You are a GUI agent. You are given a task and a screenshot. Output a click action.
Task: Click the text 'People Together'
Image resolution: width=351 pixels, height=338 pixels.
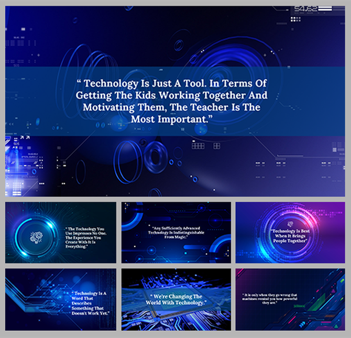coord(290,241)
